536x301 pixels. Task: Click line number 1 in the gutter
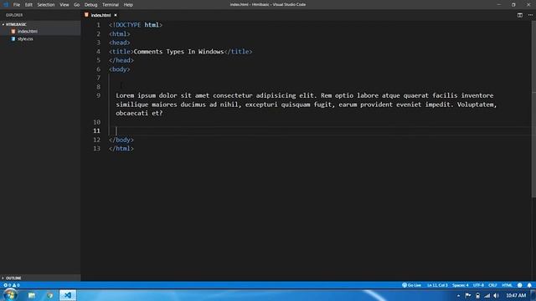click(99, 25)
